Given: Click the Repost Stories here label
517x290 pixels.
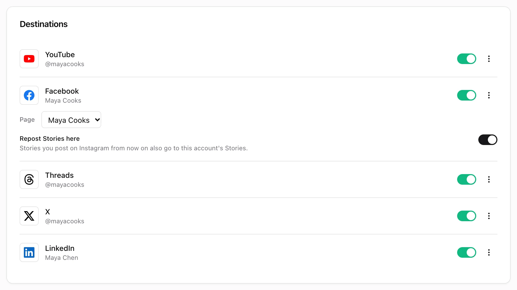Looking at the screenshot, I should pos(50,139).
